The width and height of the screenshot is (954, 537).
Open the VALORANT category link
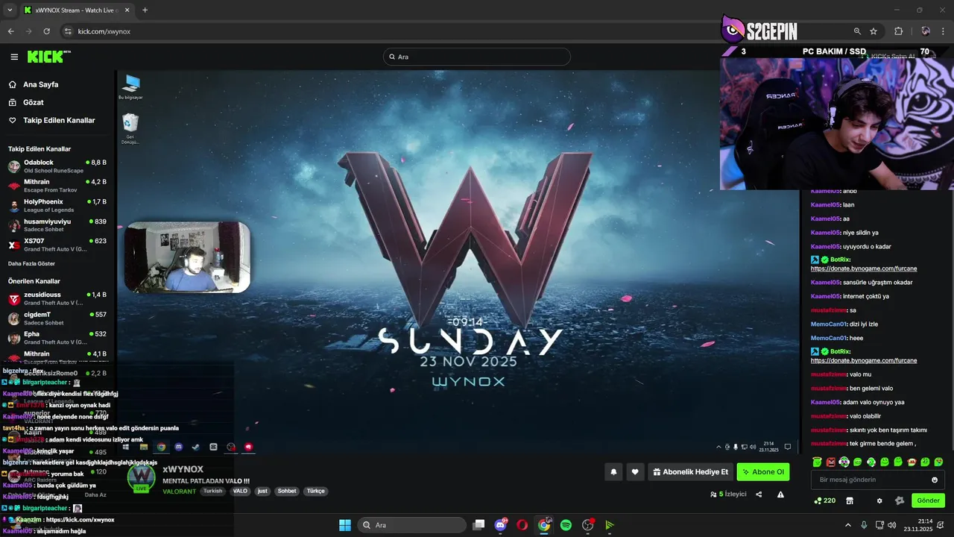[179, 492]
